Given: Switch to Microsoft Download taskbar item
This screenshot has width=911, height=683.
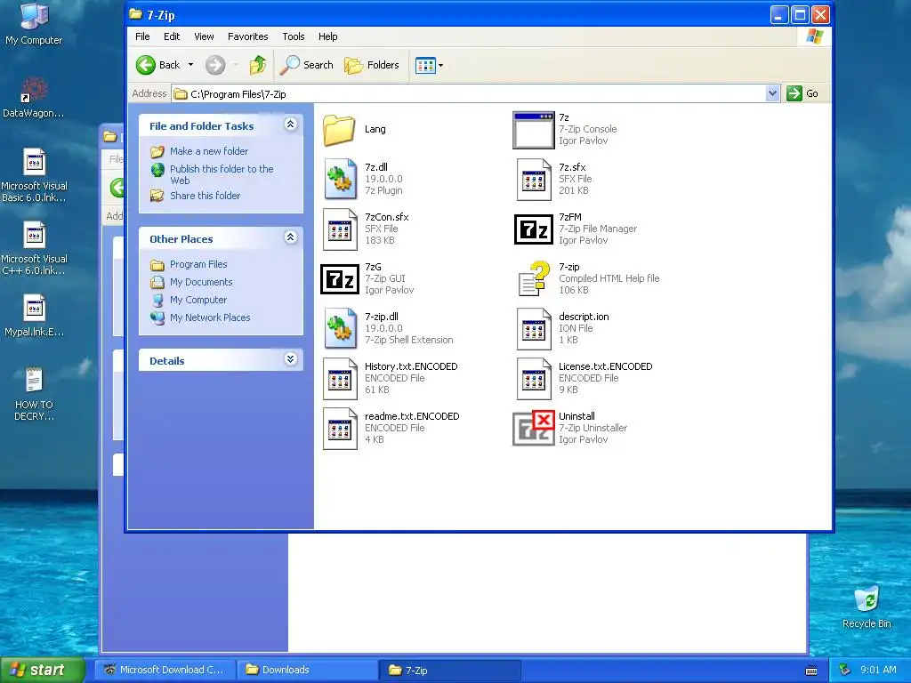Looking at the screenshot, I should [x=165, y=670].
